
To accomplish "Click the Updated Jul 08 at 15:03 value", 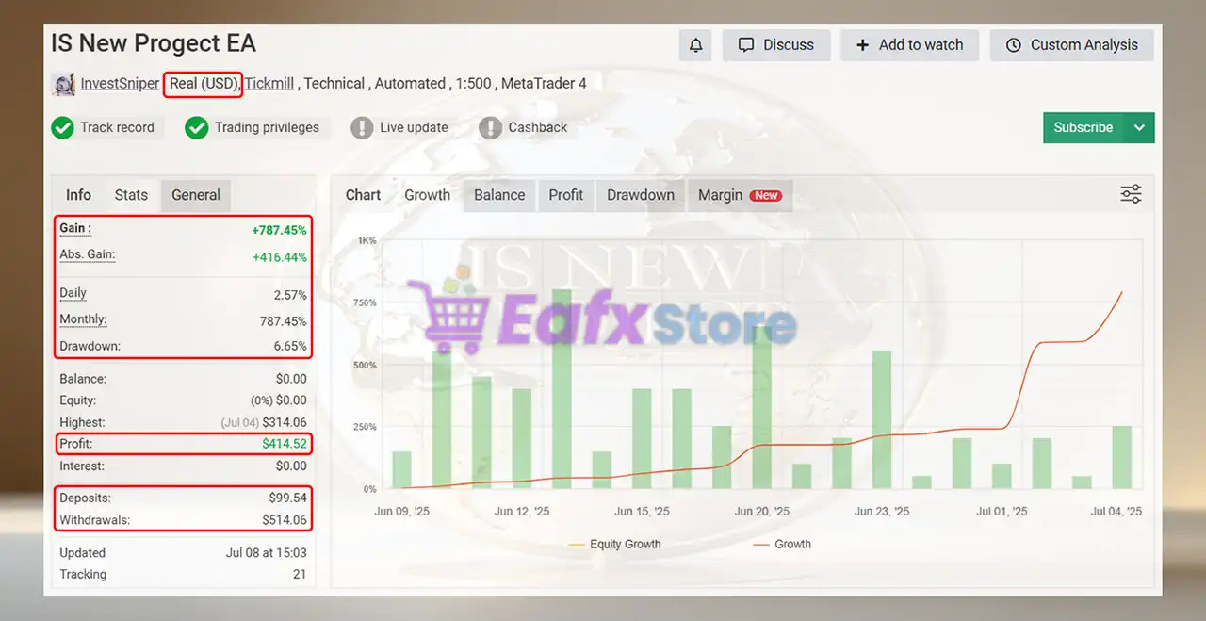I will [266, 553].
